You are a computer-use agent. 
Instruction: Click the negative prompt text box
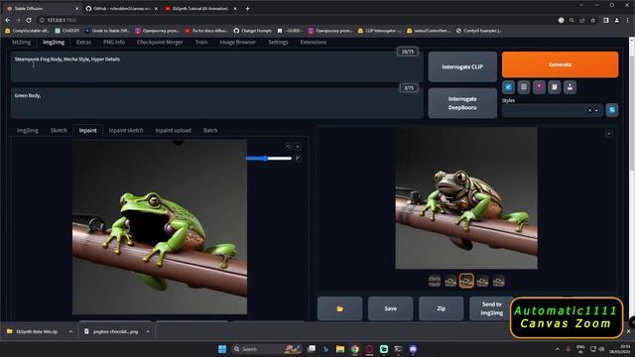[x=217, y=103]
